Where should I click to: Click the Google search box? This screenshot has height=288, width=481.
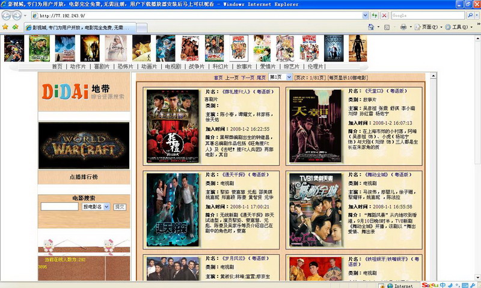pyautogui.click(x=428, y=16)
